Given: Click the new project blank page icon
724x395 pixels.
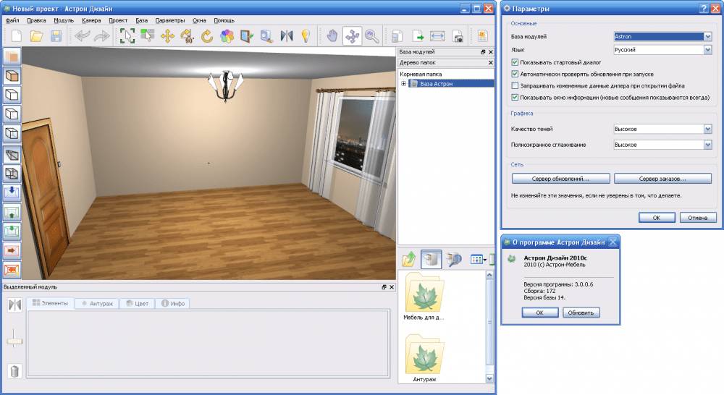Looking at the screenshot, I should click(x=16, y=35).
